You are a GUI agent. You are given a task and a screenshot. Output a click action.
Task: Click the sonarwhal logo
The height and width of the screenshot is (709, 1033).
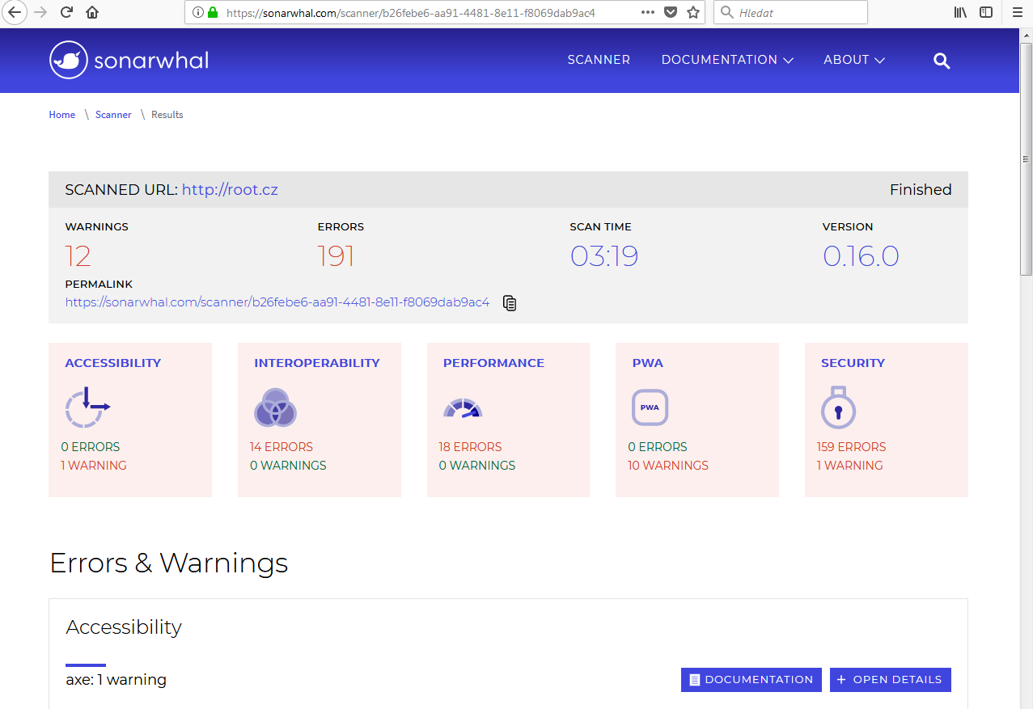point(129,60)
